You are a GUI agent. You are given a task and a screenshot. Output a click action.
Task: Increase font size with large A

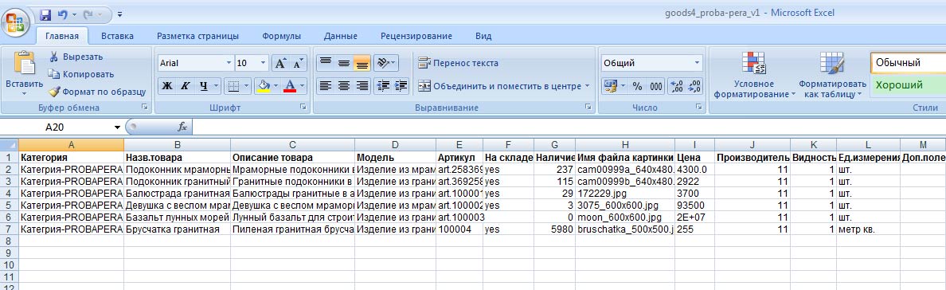pyautogui.click(x=280, y=63)
